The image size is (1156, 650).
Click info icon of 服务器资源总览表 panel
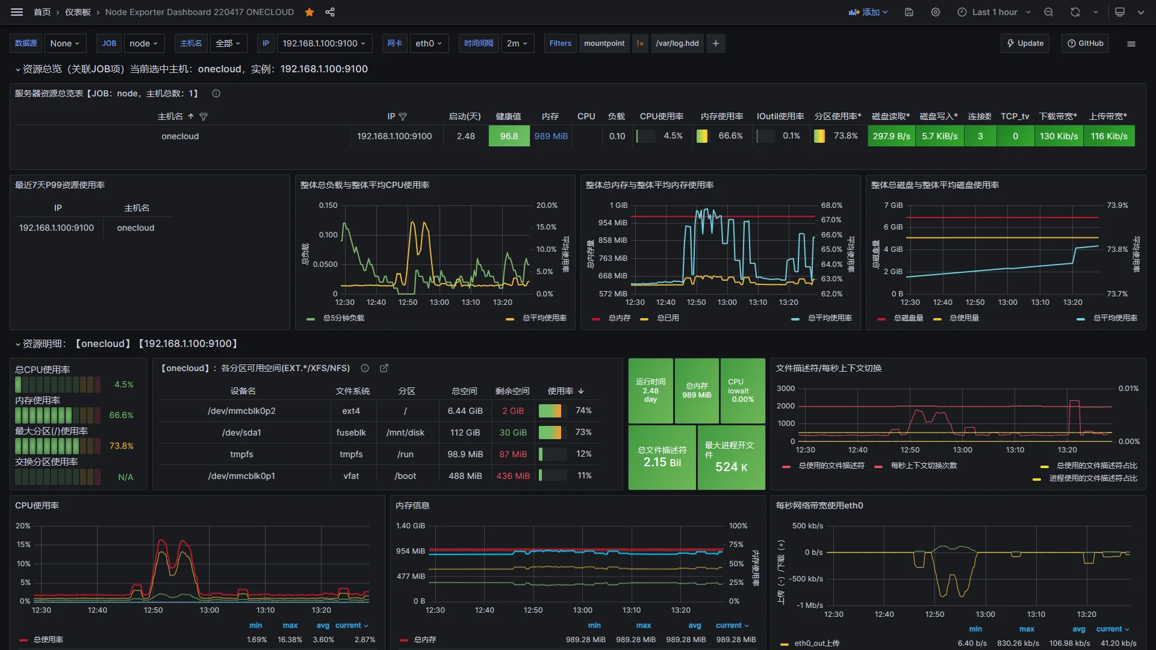coord(216,93)
